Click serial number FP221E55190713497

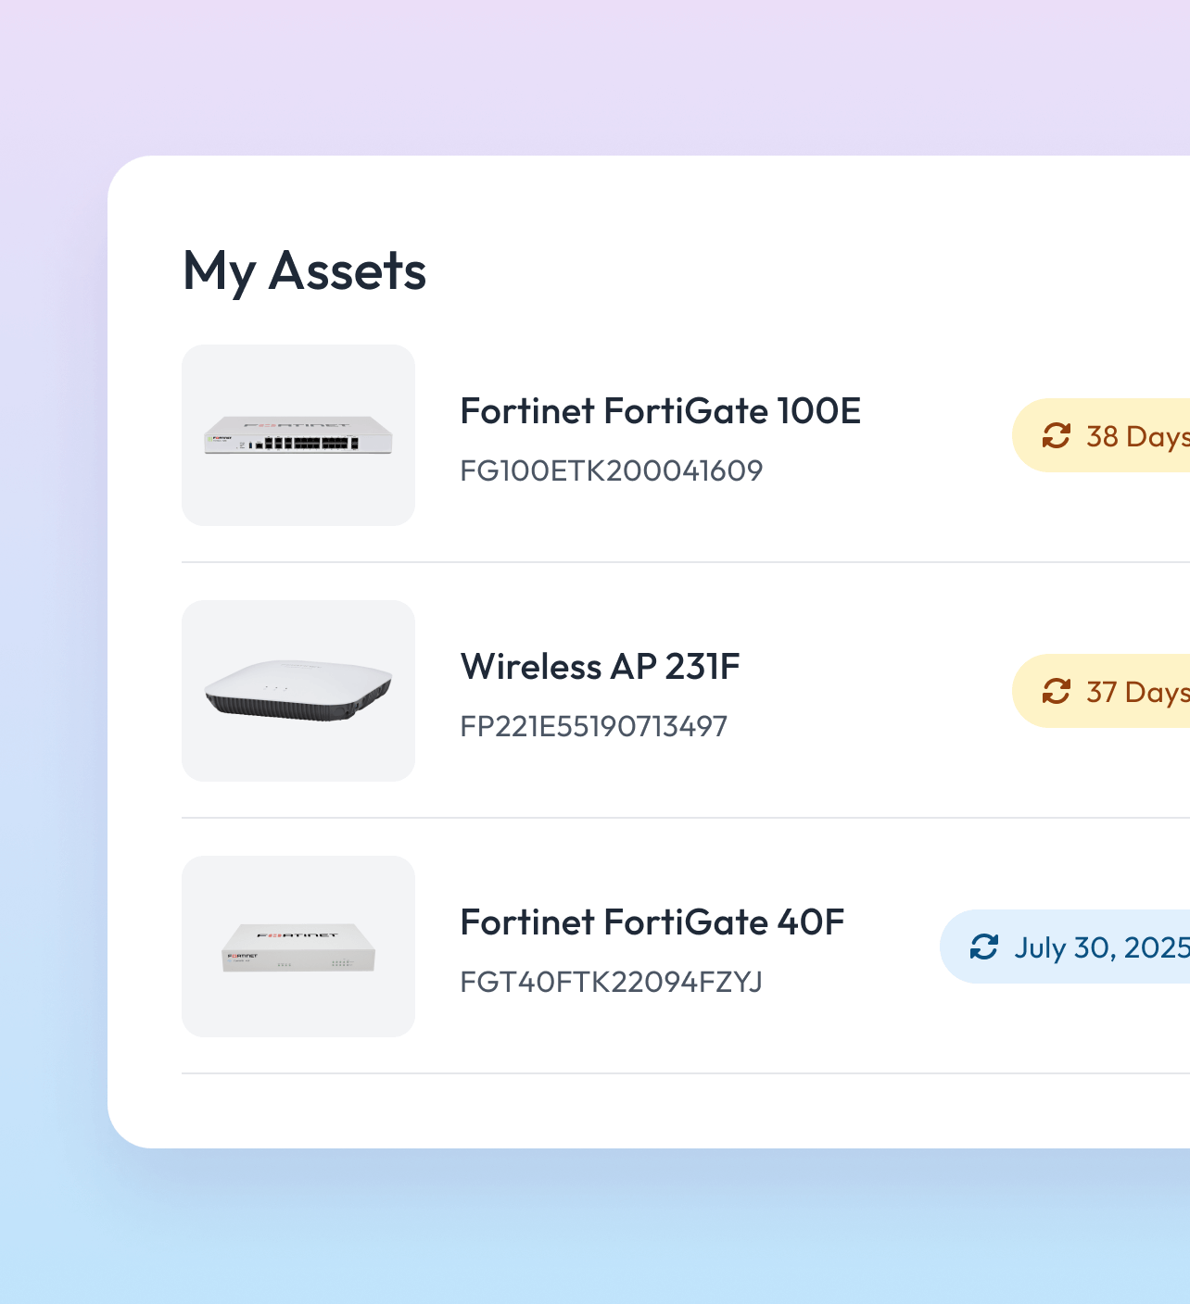593,726
